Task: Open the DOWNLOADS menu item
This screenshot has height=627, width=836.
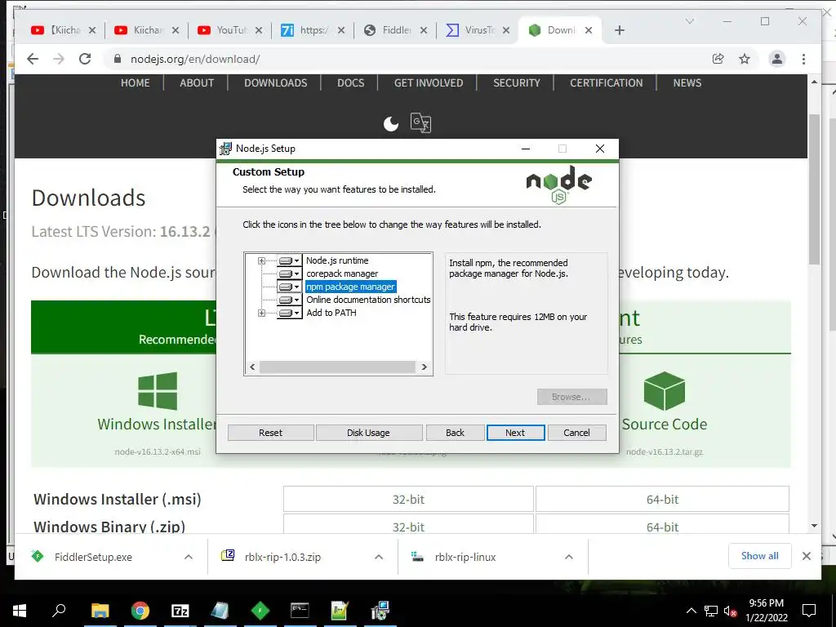Action: [x=276, y=83]
